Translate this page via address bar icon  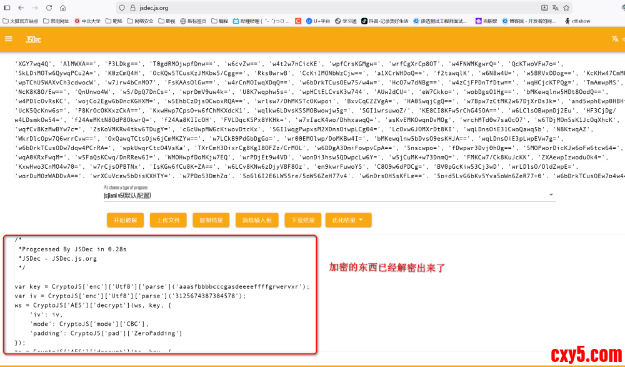tap(556, 8)
